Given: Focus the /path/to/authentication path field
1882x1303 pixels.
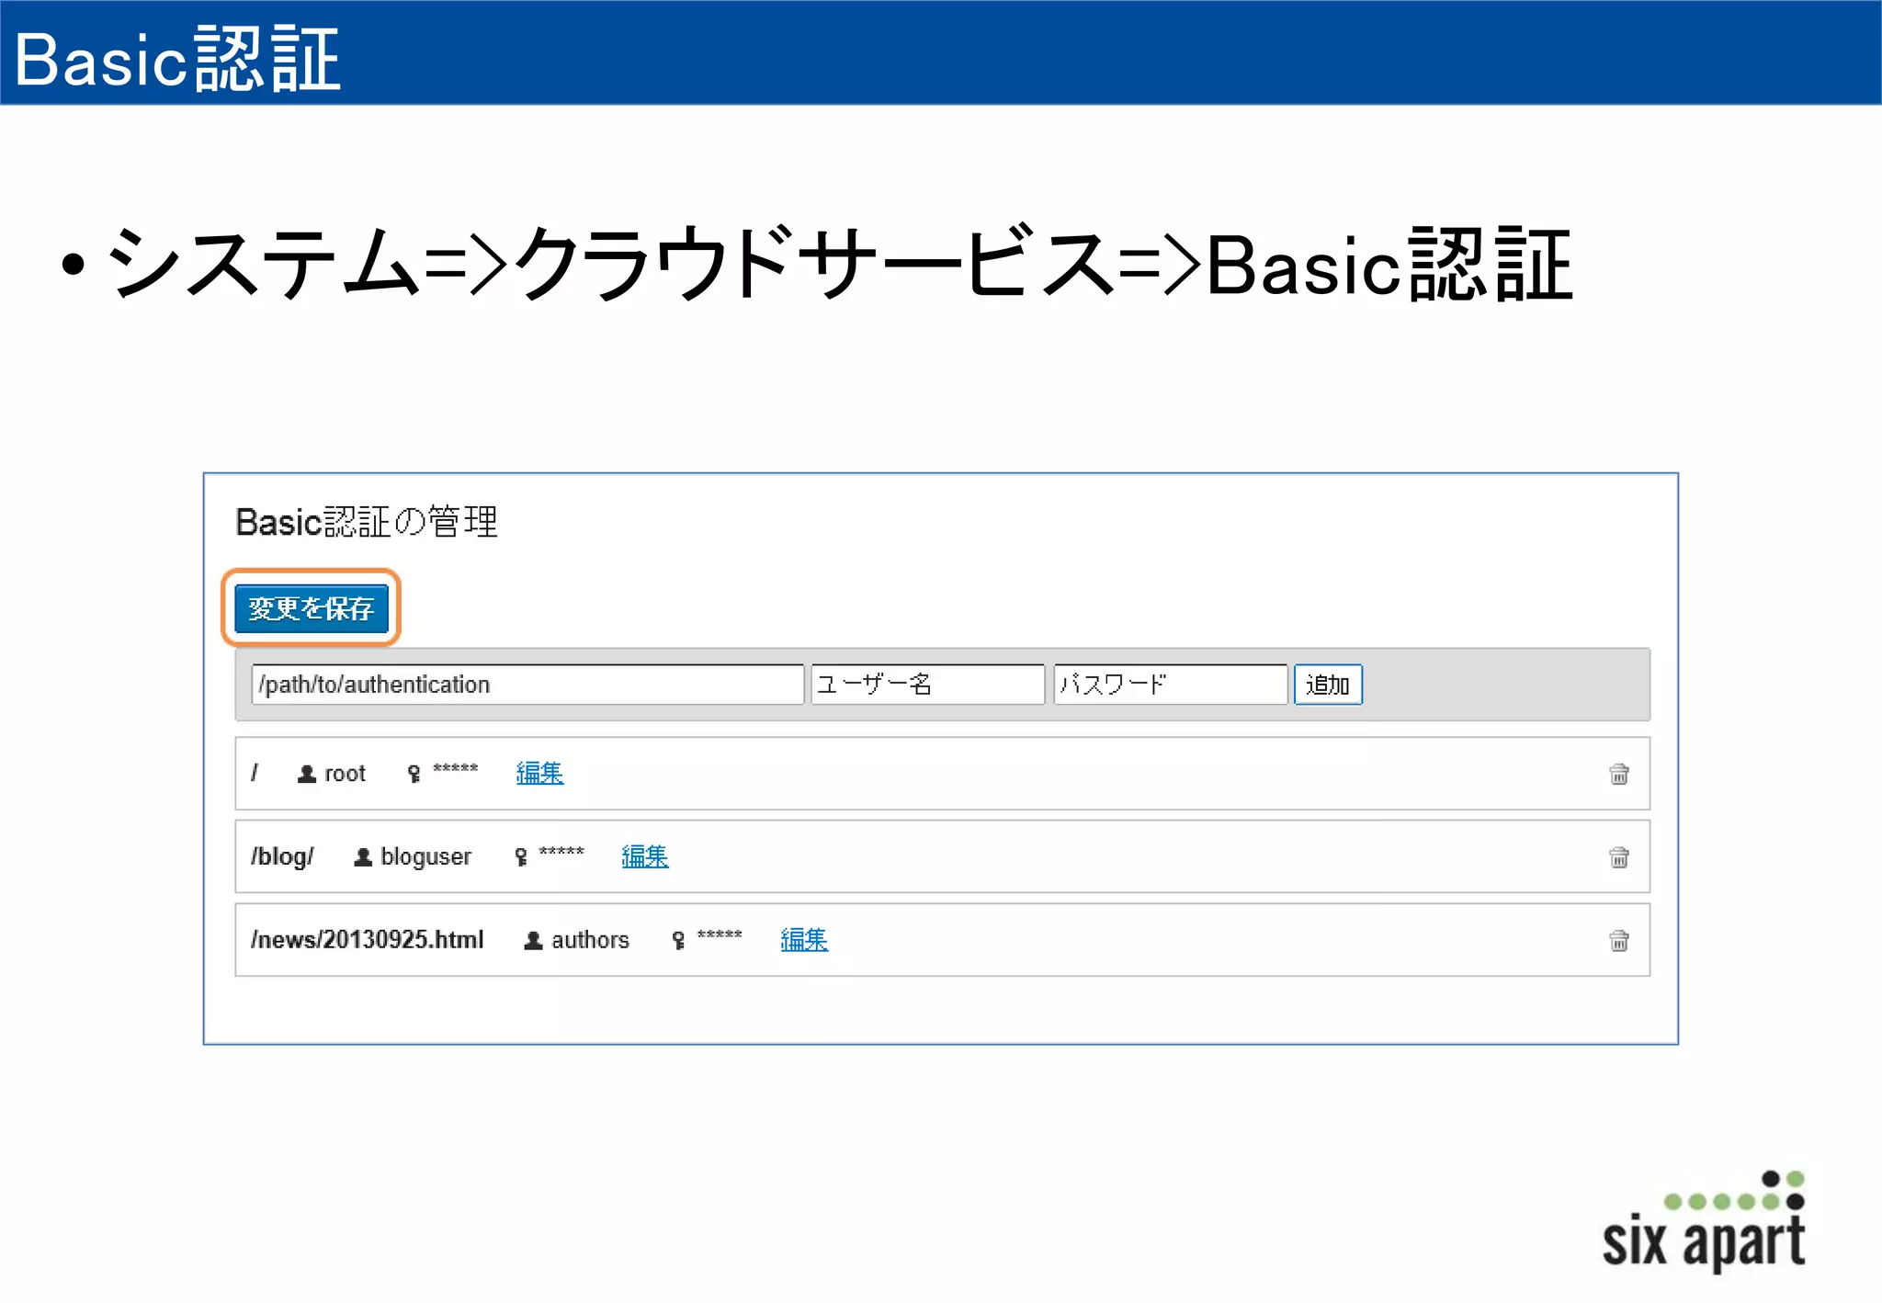Looking at the screenshot, I should [x=527, y=685].
